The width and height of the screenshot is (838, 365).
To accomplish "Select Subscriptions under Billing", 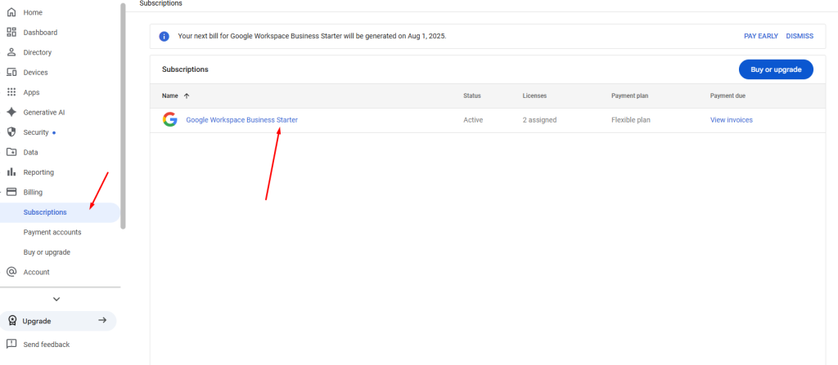I will coord(60,212).
